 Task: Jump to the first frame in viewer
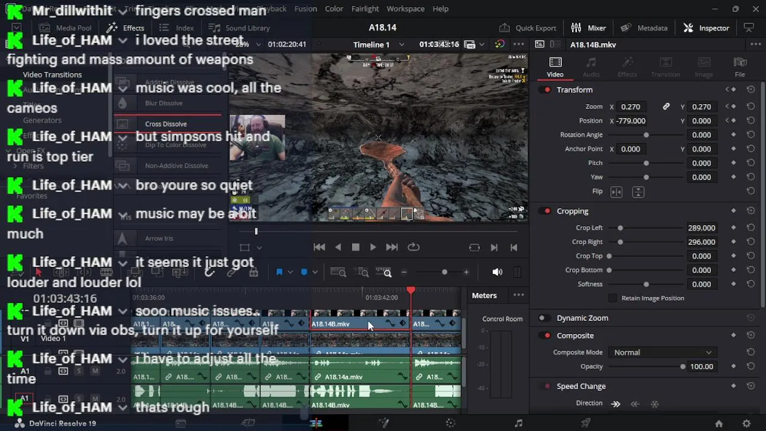pyautogui.click(x=320, y=247)
